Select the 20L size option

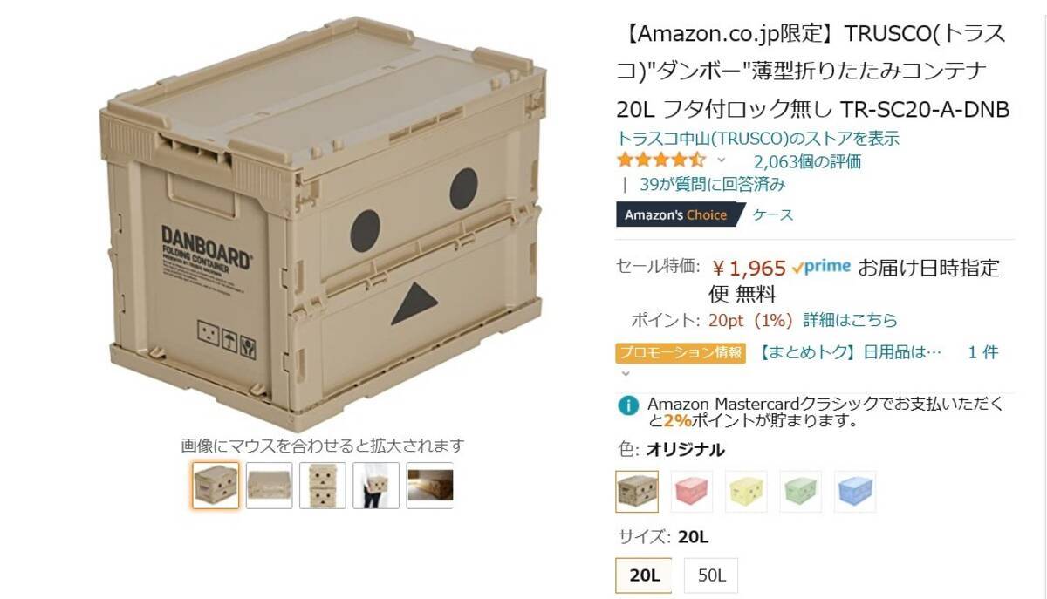point(644,575)
